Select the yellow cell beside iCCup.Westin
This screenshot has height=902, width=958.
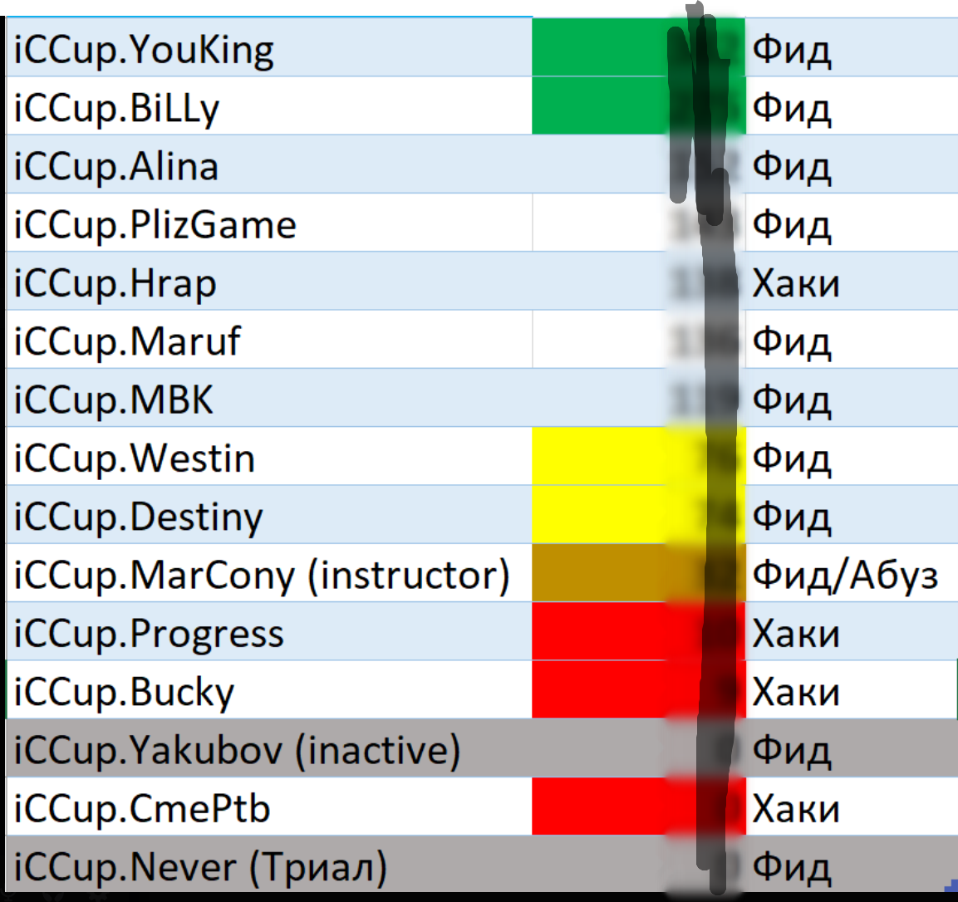click(x=638, y=456)
